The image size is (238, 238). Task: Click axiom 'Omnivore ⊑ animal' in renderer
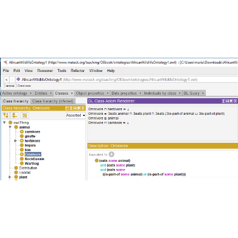click(104, 118)
